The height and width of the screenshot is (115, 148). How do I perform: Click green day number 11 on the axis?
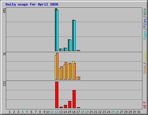pos(52,112)
